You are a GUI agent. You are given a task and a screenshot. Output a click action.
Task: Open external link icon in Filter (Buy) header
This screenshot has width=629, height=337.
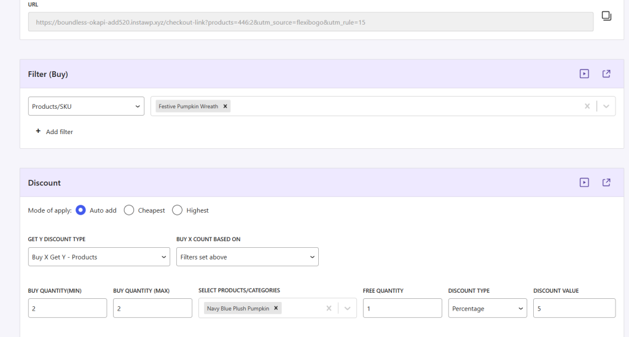[606, 74]
